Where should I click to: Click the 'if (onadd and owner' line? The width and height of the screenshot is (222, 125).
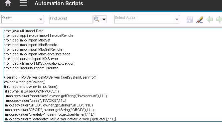(x=31, y=87)
